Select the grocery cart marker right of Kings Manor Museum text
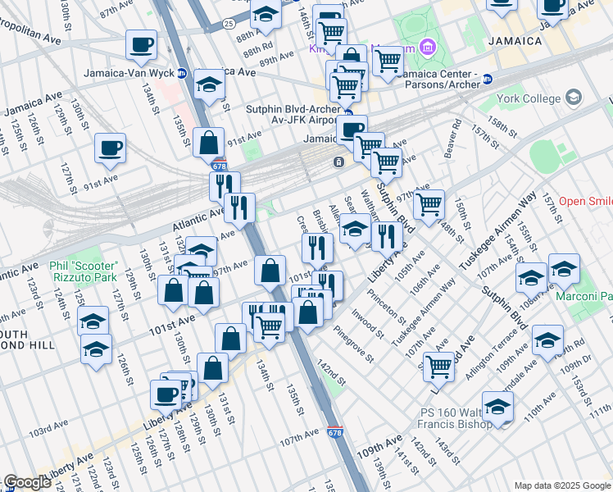The height and width of the screenshot is (492, 613). tap(388, 61)
